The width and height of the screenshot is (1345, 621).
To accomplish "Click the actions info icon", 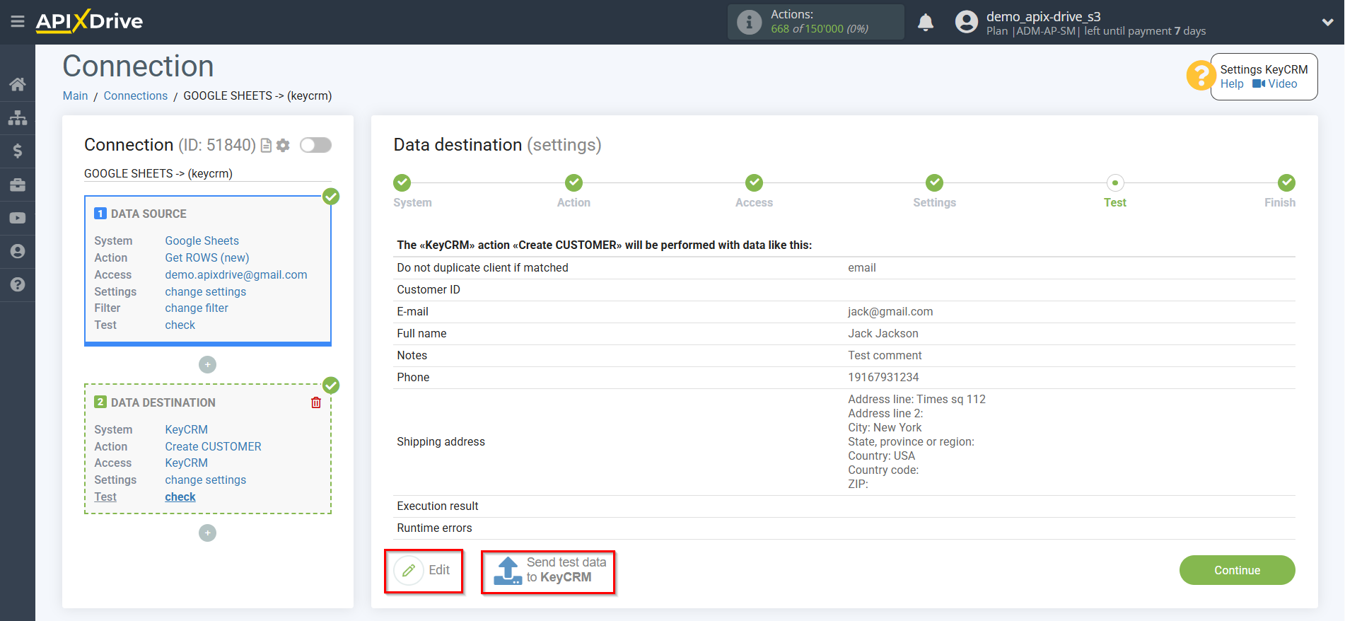I will (x=749, y=22).
